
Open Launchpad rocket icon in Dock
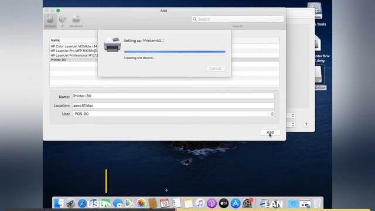(70, 203)
